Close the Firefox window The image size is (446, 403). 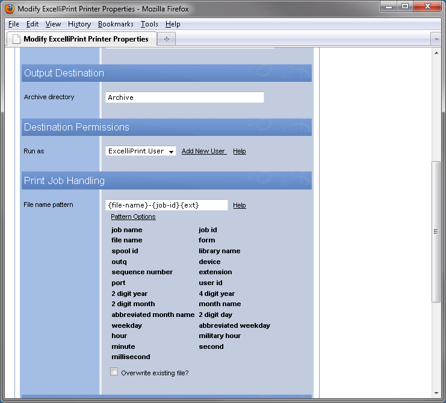(x=427, y=7)
